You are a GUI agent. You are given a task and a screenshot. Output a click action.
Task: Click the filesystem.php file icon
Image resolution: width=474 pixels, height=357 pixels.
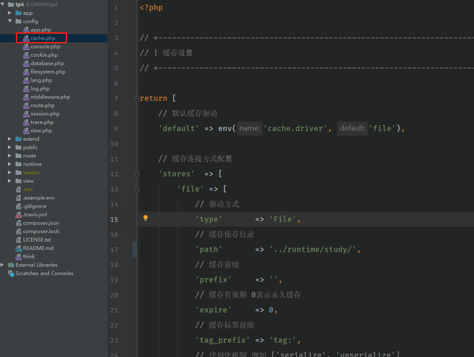pos(26,72)
